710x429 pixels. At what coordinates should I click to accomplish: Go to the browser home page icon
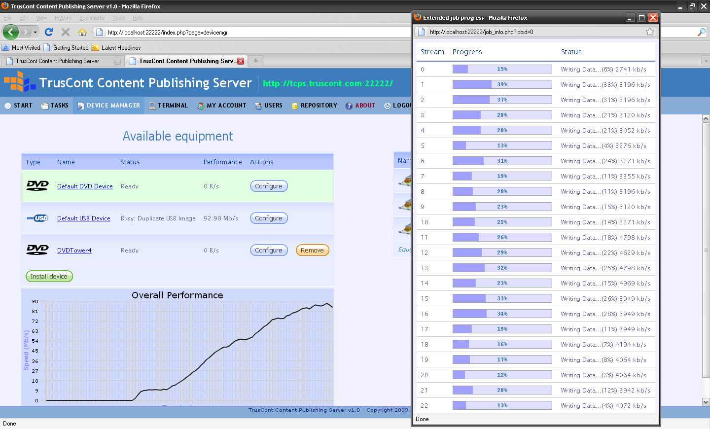pos(82,32)
